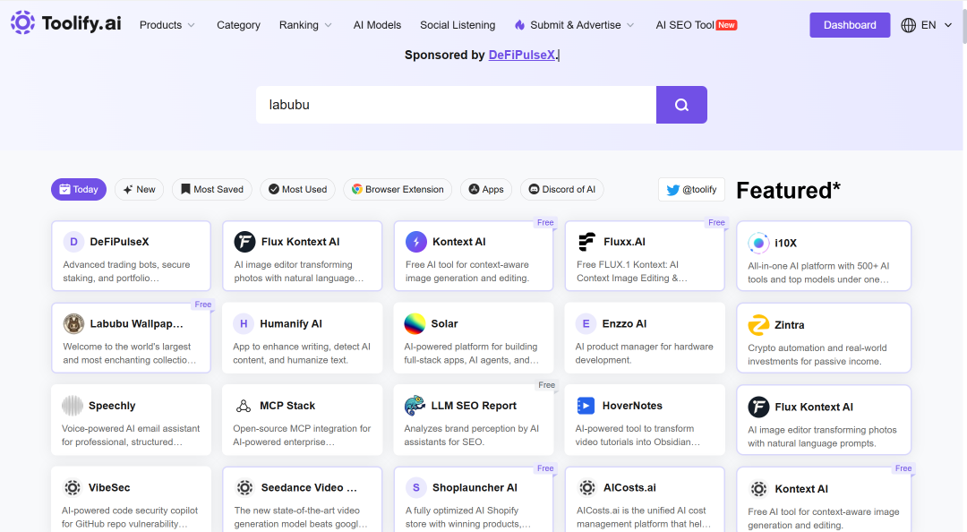Select the Apps filter chip
Viewport: 967px width, 532px height.
pyautogui.click(x=486, y=190)
